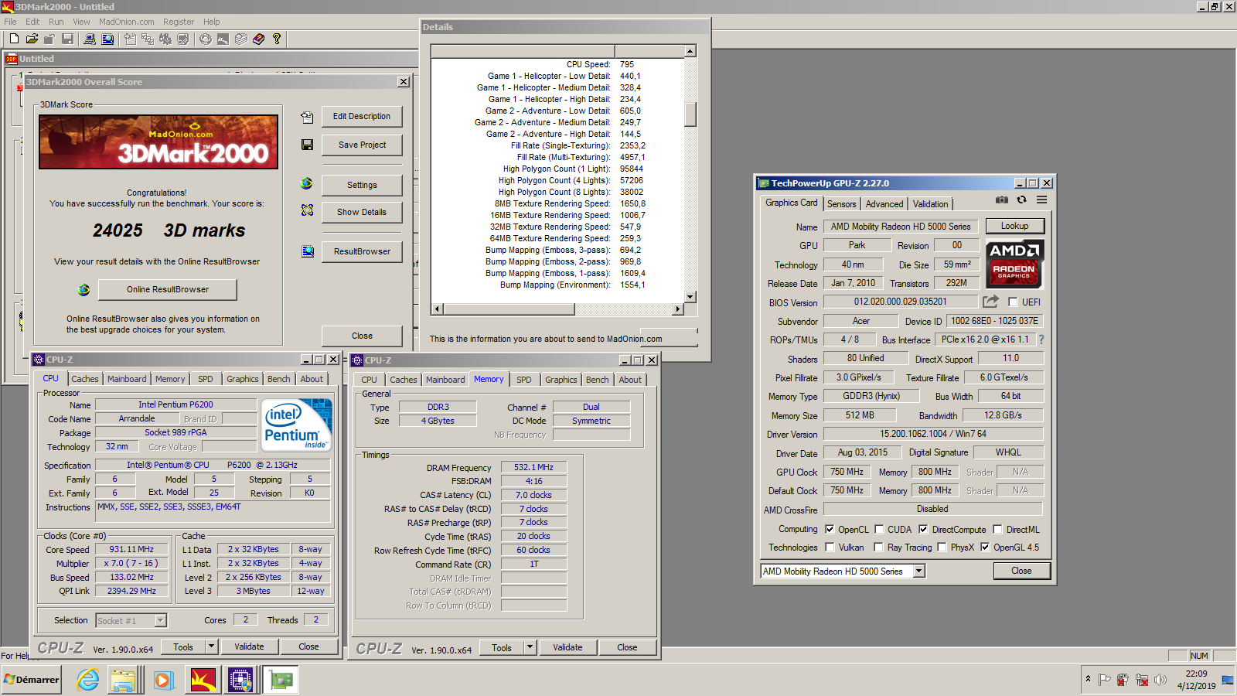Open the Socket #1 selection dropdown

tap(160, 620)
